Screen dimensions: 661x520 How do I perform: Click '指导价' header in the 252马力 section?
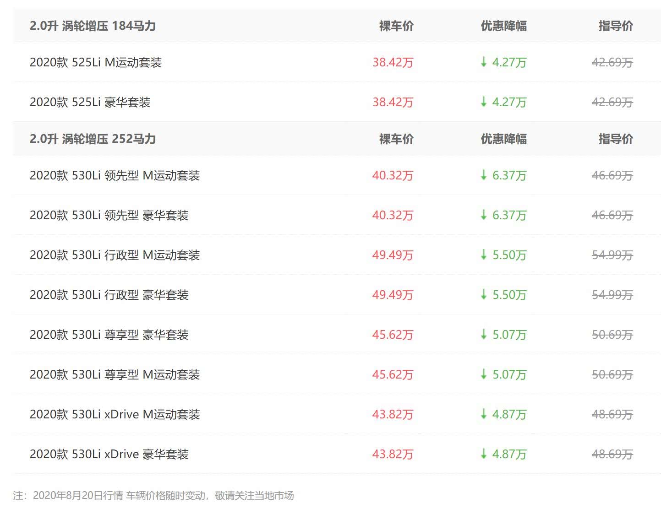point(616,139)
